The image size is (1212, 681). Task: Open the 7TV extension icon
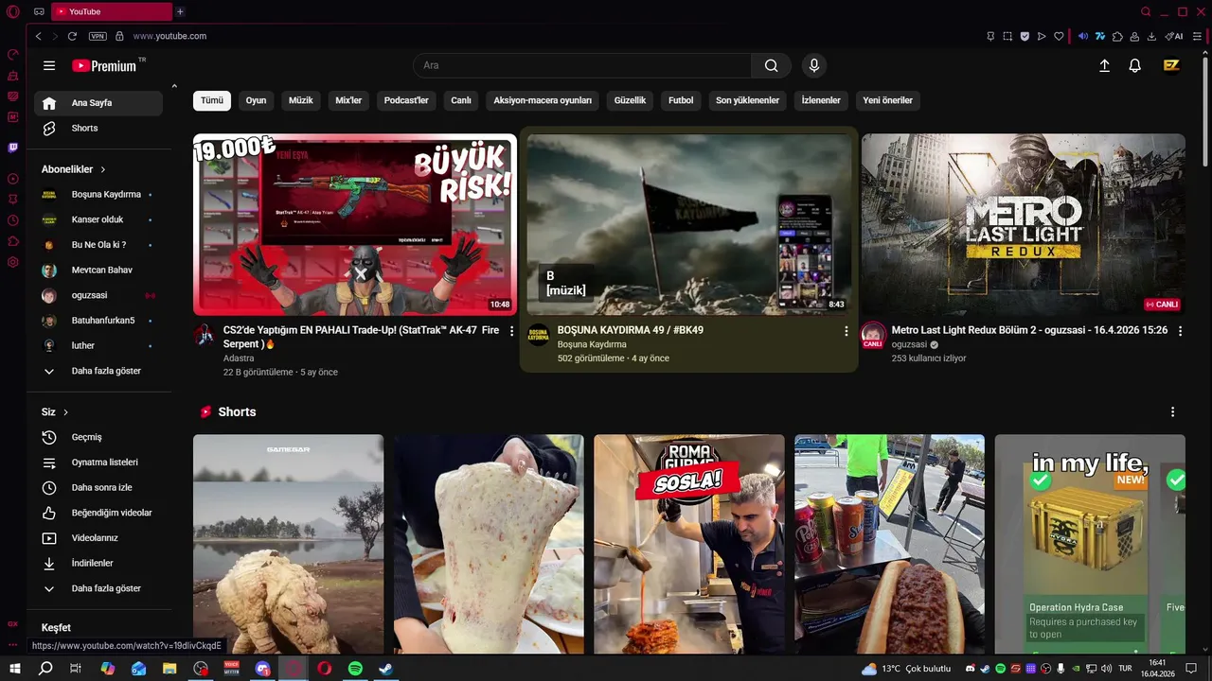tap(1100, 36)
